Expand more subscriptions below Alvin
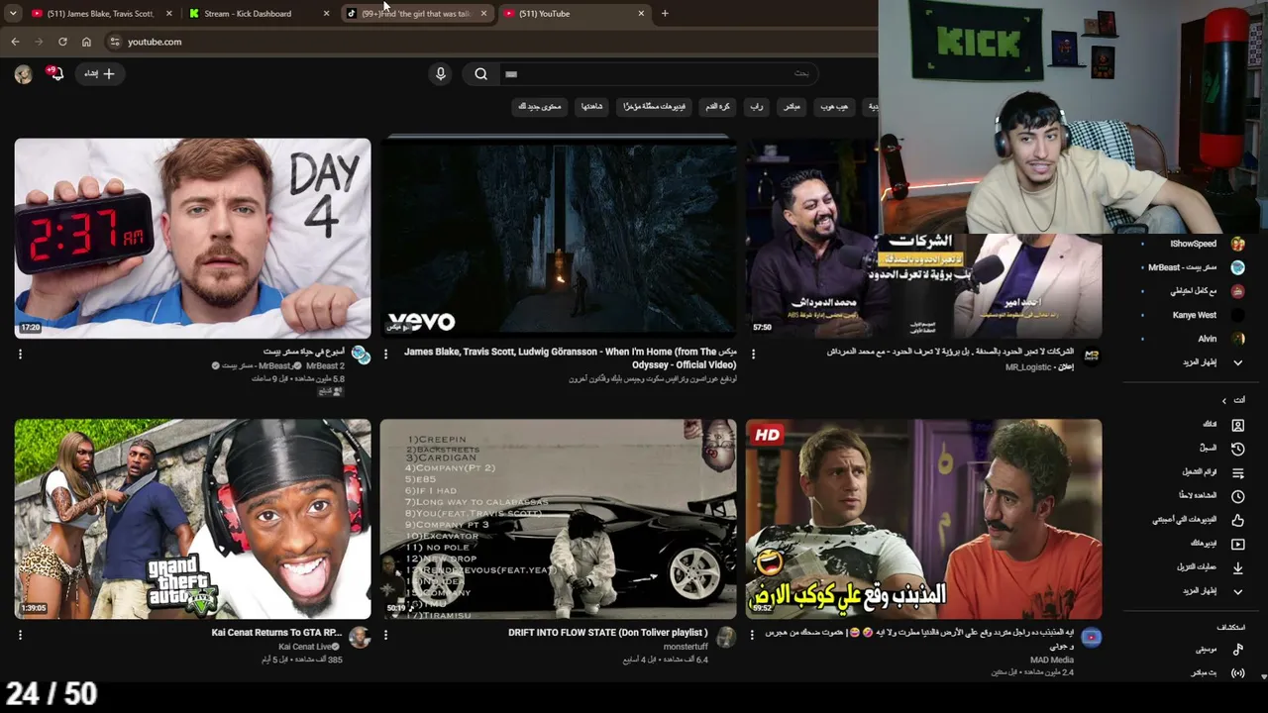This screenshot has width=1268, height=713. tap(1237, 362)
